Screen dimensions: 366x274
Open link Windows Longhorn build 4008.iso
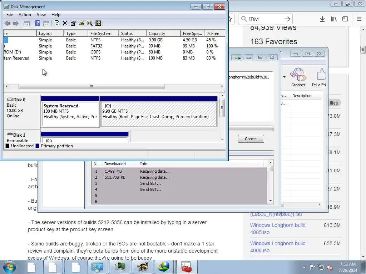pos(278,247)
